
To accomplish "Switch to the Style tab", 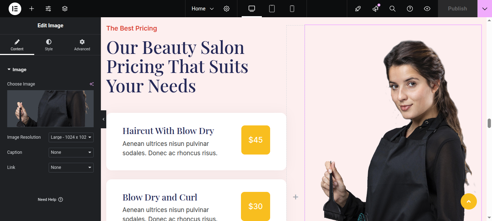I will [x=49, y=45].
